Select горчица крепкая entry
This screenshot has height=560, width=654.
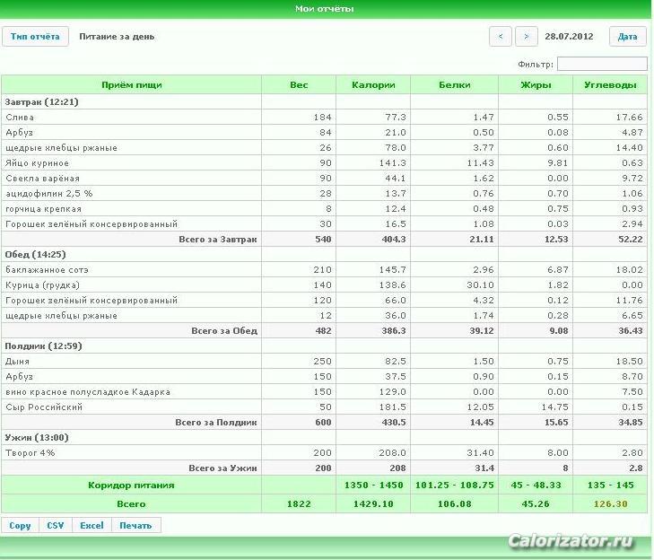pyautogui.click(x=43, y=208)
